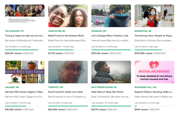181x116 pixels.
Task: Click "The Grocery Run" fundraiser title
Action: click(x=154, y=36)
